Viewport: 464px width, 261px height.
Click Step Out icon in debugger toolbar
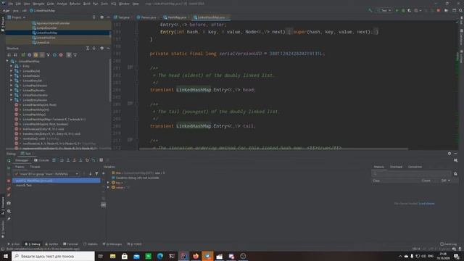tap(80, 160)
